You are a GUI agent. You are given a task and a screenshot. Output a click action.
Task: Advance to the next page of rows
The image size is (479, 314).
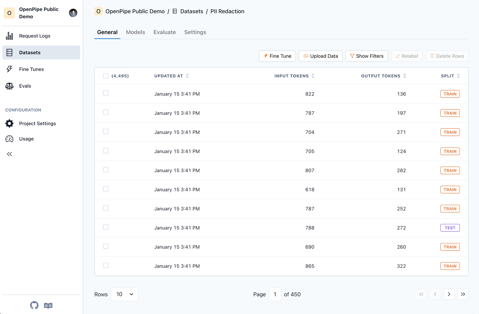tap(449, 294)
